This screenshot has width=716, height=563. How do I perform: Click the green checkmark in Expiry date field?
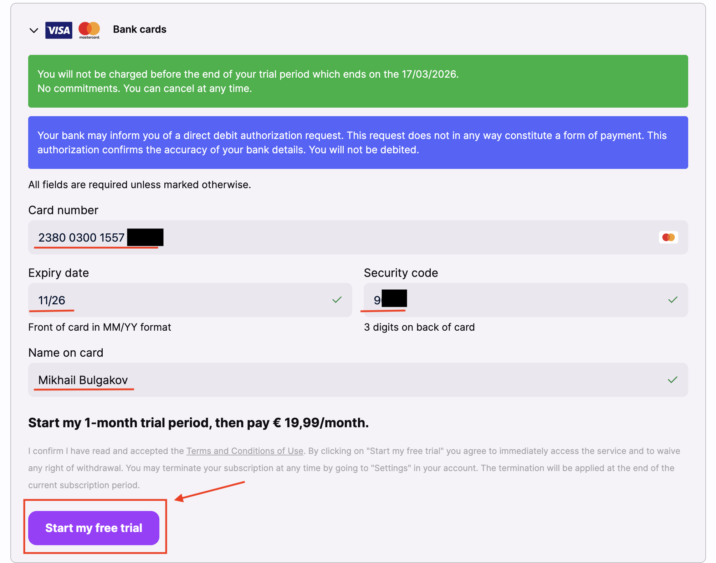coord(337,300)
